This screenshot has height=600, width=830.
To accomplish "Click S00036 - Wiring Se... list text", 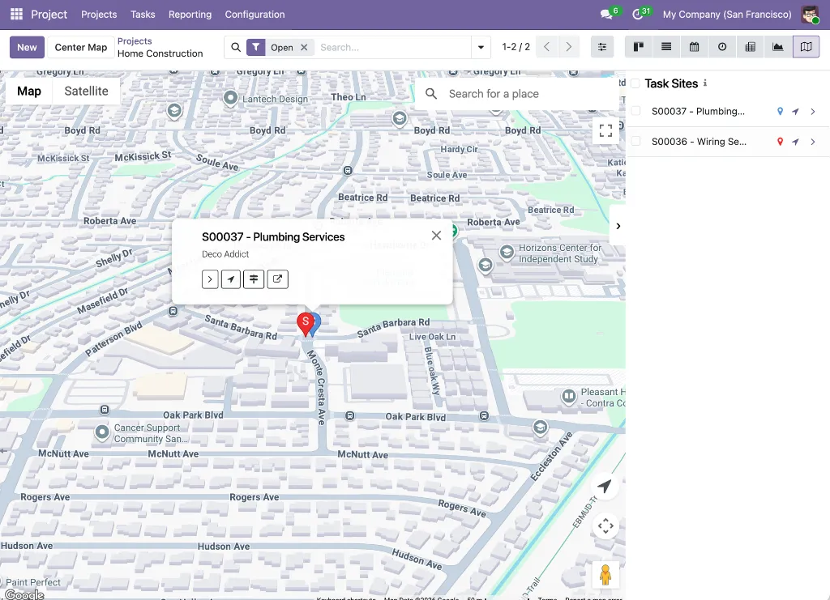I will (x=699, y=141).
